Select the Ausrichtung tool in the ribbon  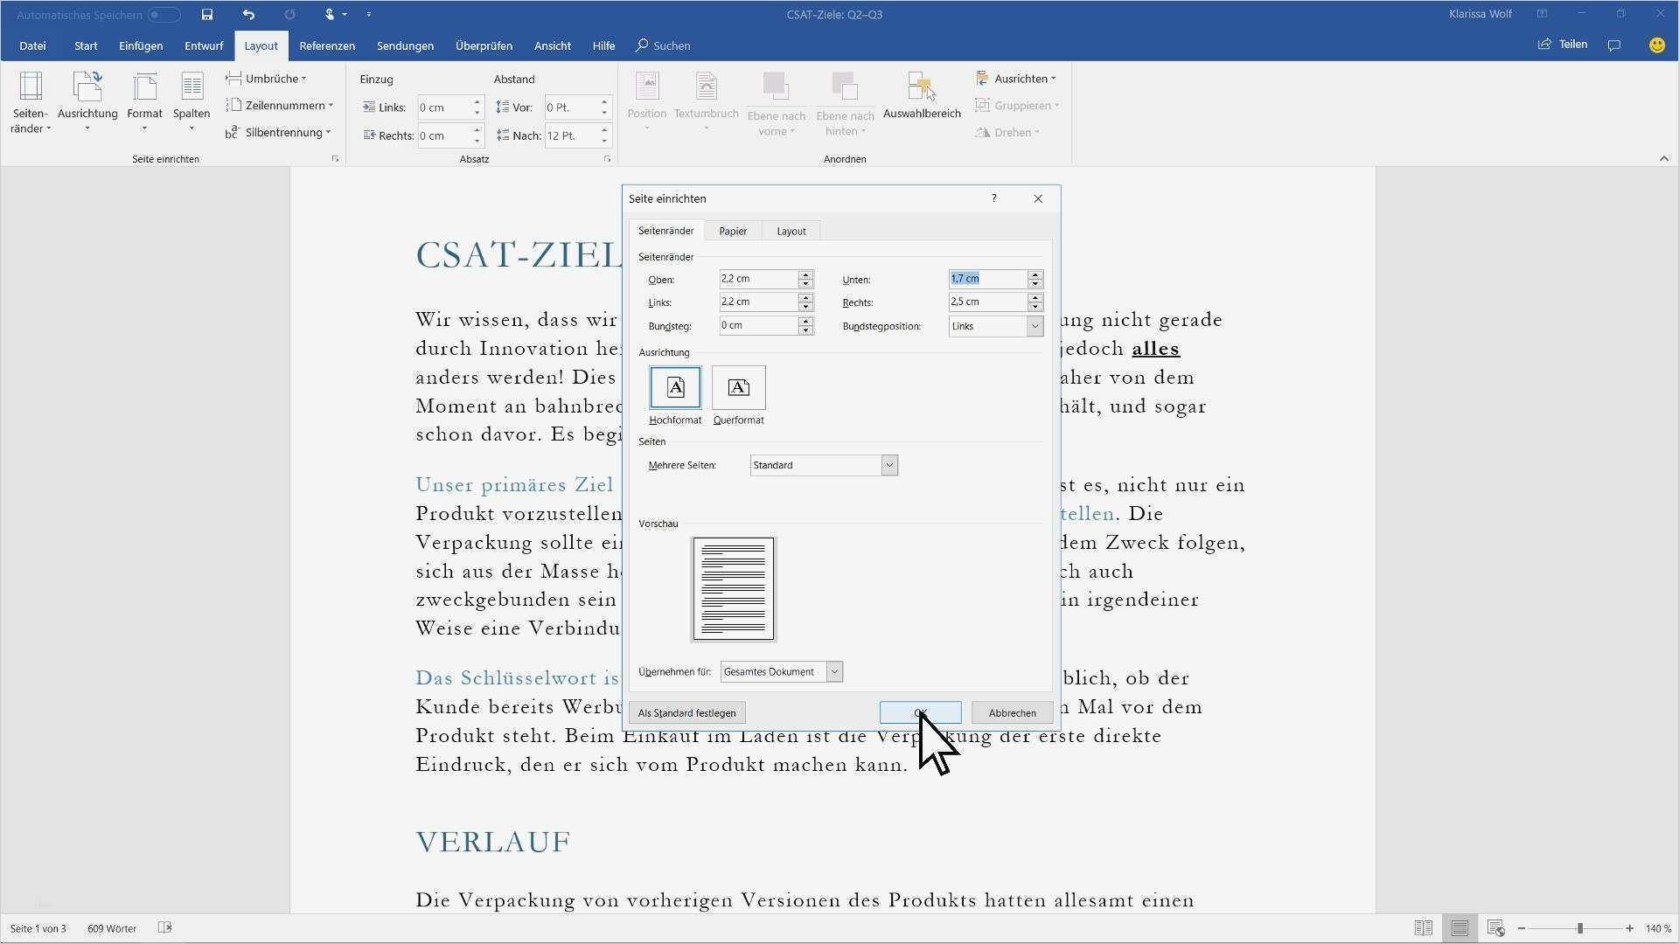click(87, 102)
